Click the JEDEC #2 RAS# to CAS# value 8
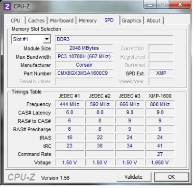The height and width of the screenshot is (188, 193). point(99,121)
